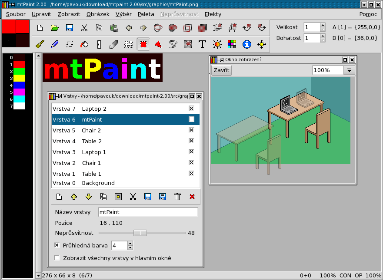The height and width of the screenshot is (280, 383).
Task: Select the blue pencil tool icon
Action: [x=55, y=44]
